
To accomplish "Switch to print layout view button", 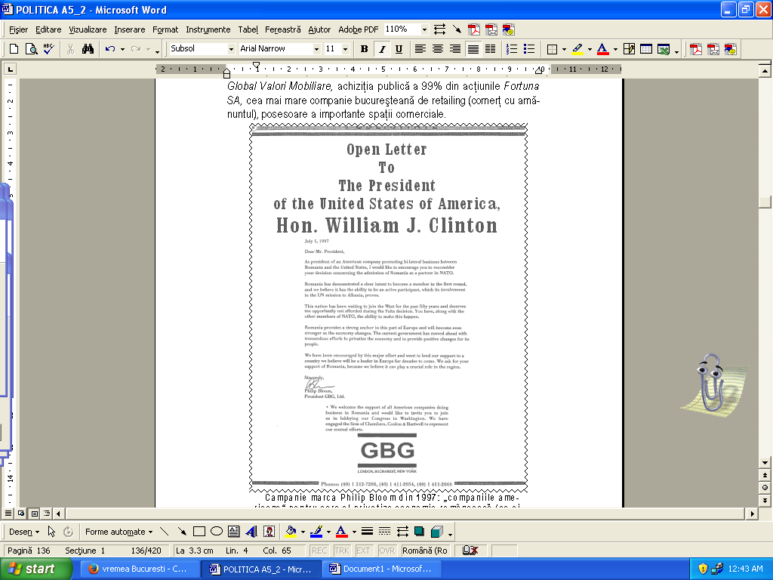I will [x=34, y=514].
